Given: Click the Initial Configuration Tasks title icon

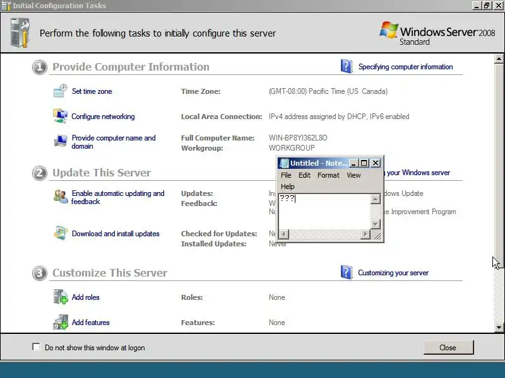Looking at the screenshot, I should coord(6,6).
